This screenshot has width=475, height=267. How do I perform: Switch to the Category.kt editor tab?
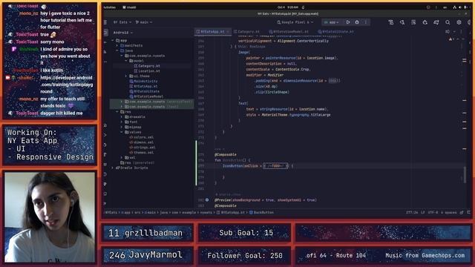pyautogui.click(x=246, y=31)
